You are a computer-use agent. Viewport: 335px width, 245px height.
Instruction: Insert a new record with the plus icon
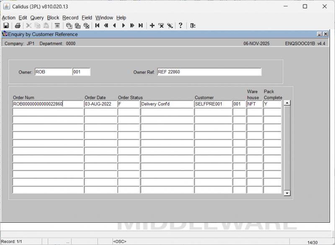(x=152, y=26)
